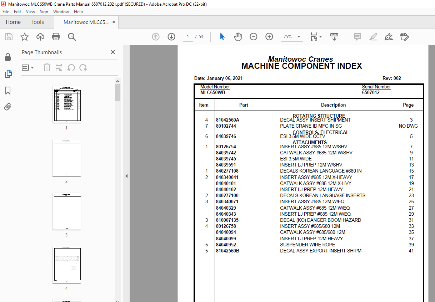
Task: Go to the previous page arrow
Action: (x=156, y=37)
